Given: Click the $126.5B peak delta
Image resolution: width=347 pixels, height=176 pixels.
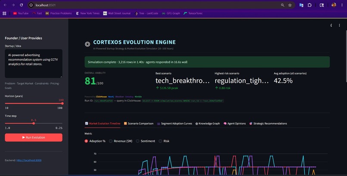Looking at the screenshot, I should (167, 88).
